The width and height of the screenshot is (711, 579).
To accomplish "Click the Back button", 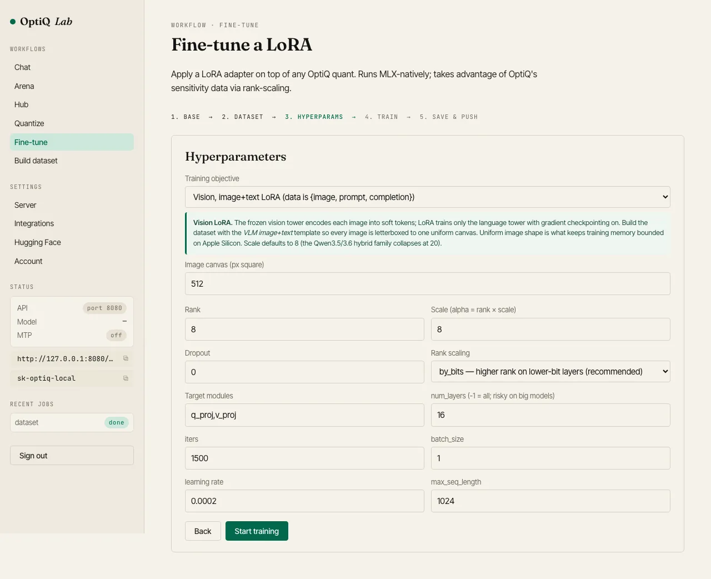I will pyautogui.click(x=203, y=531).
